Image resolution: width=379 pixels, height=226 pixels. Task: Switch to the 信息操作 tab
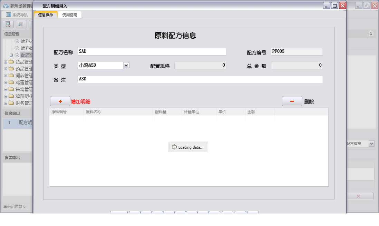point(46,14)
